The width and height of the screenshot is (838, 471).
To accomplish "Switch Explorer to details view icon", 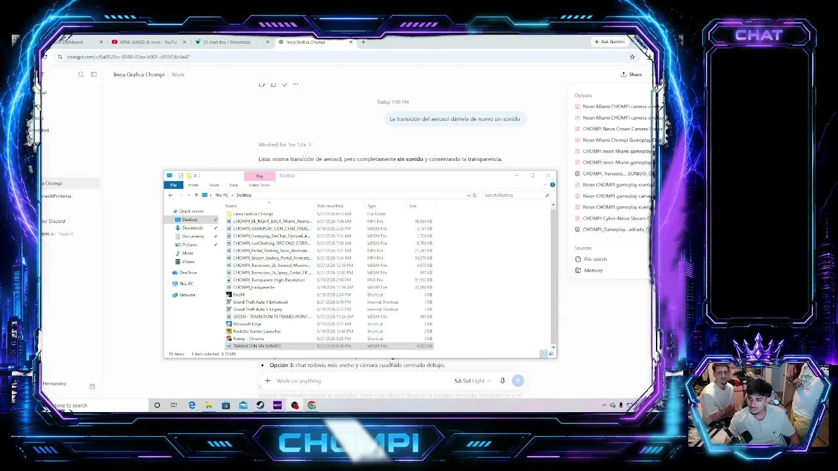I will [543, 354].
